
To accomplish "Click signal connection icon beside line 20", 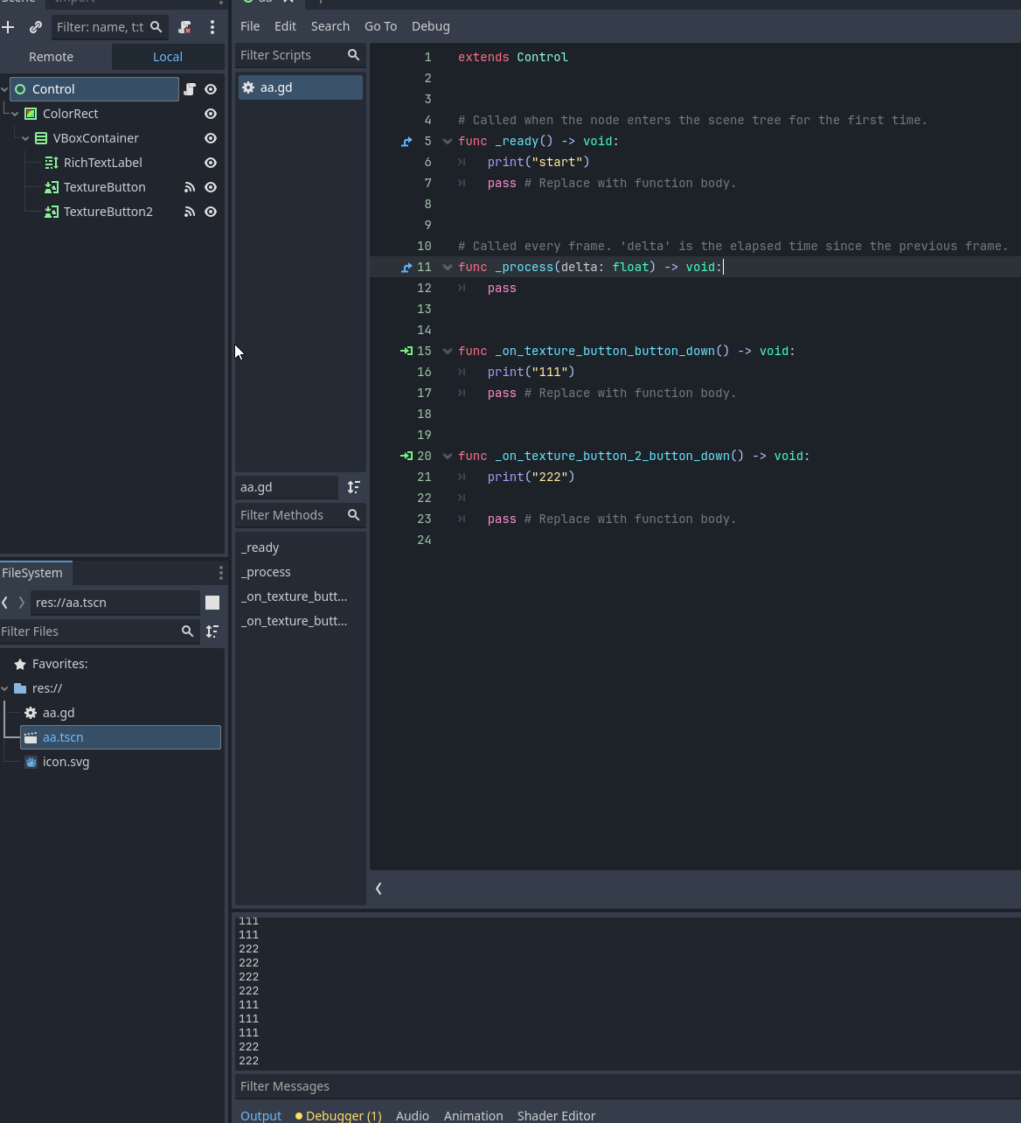I will pyautogui.click(x=406, y=456).
